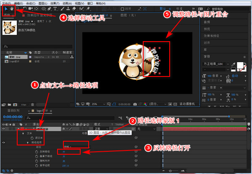Click the RGB channel icon in viewer
The image size is (252, 174).
point(145,104)
